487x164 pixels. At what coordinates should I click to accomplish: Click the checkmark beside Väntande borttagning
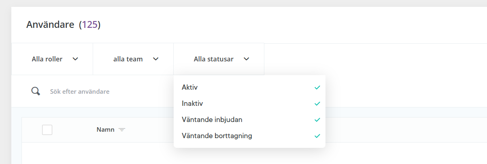pyautogui.click(x=317, y=136)
